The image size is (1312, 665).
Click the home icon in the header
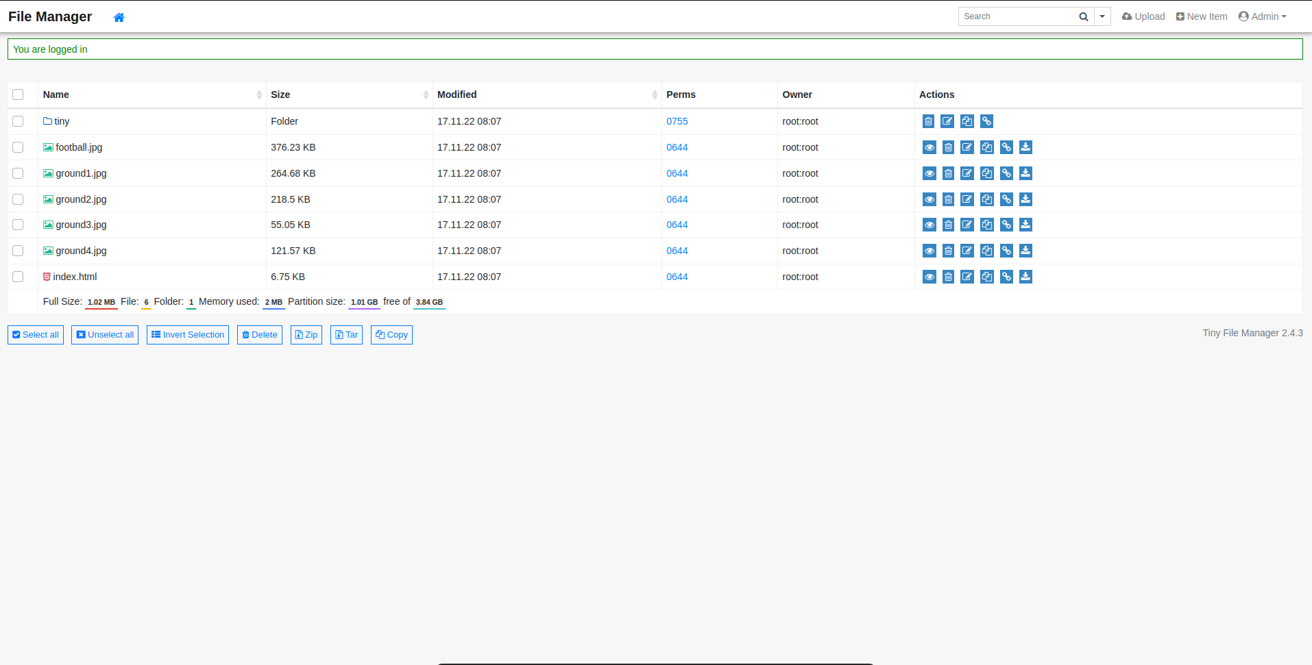tap(119, 16)
